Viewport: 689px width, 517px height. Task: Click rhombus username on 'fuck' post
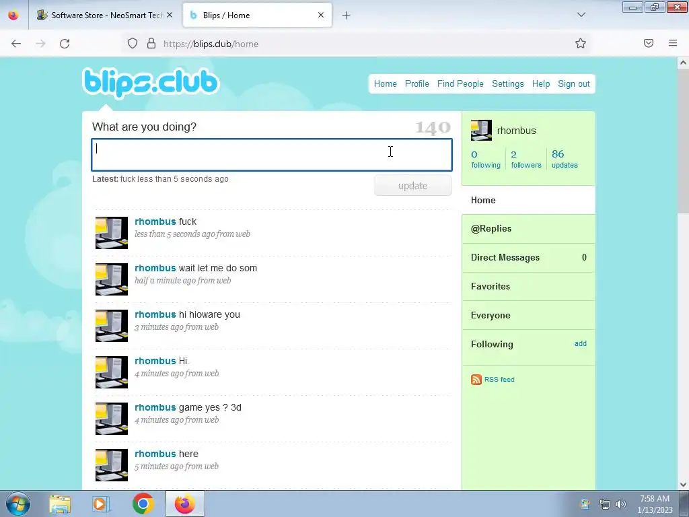(155, 221)
